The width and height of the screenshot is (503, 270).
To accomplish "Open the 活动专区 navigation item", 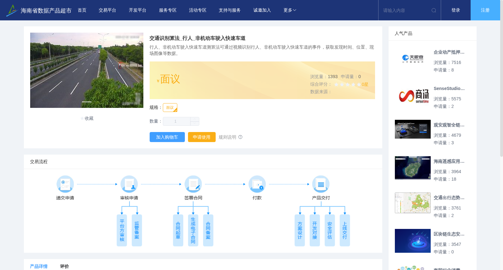I will click(x=198, y=10).
